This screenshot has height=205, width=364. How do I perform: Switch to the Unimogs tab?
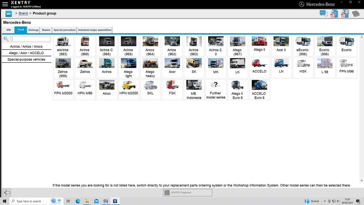coord(33,30)
